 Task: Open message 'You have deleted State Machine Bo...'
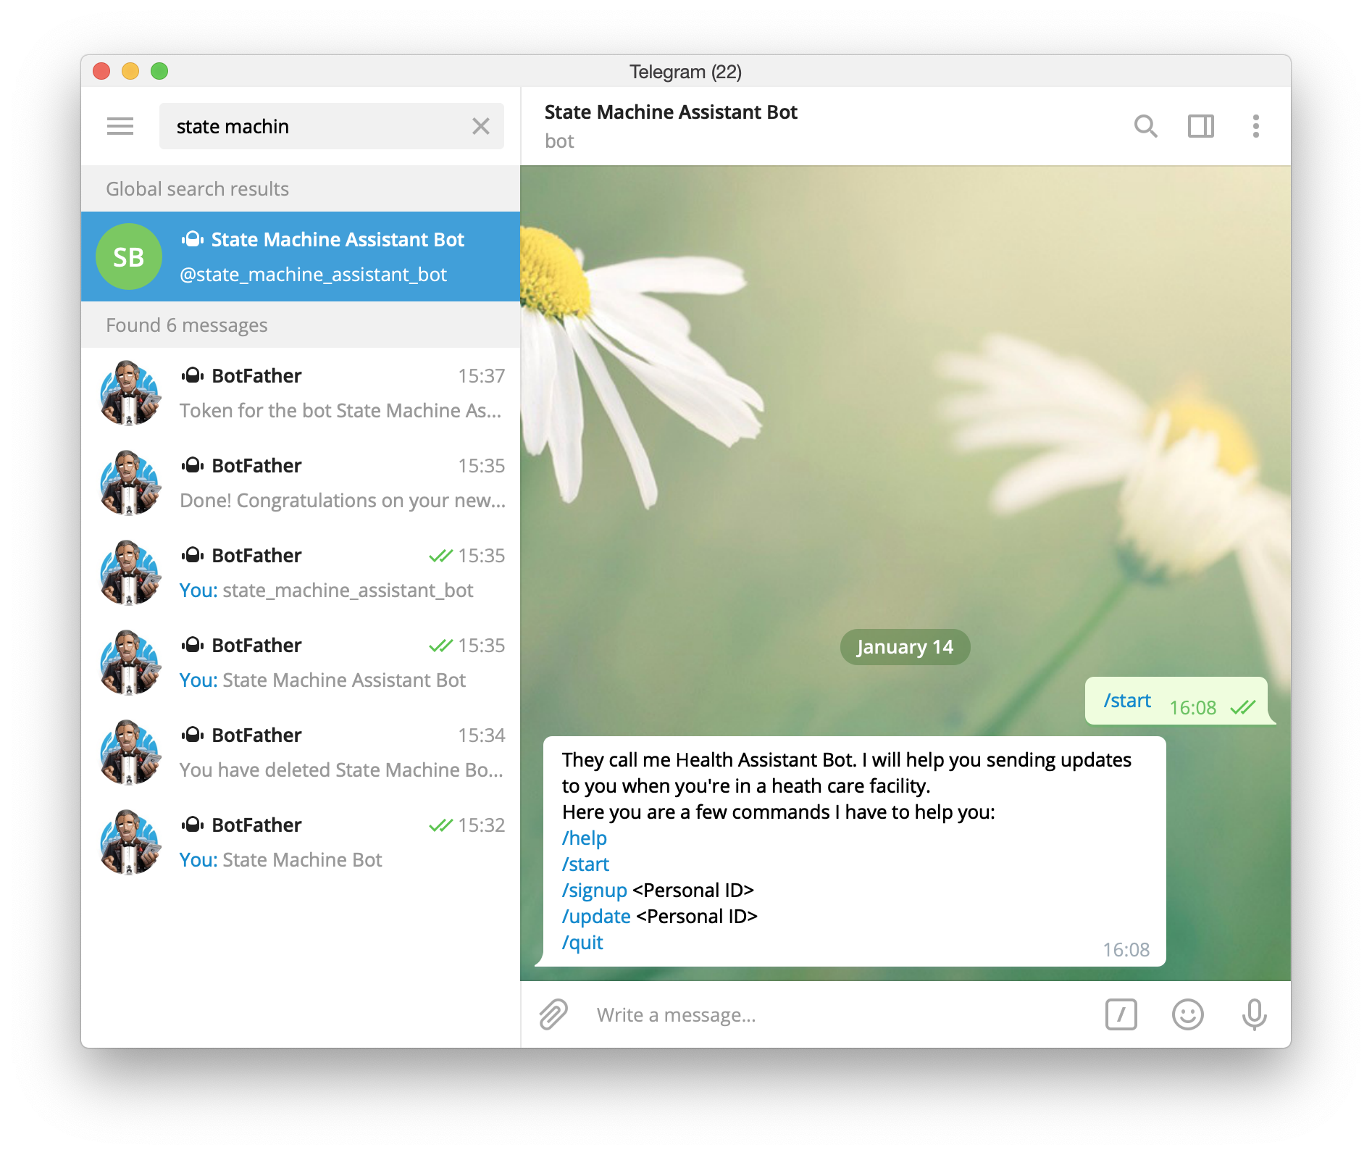(x=301, y=752)
